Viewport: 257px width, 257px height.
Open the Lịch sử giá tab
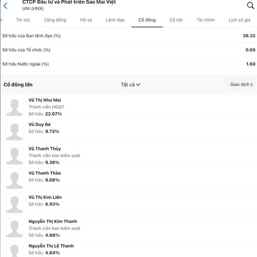tap(239, 20)
